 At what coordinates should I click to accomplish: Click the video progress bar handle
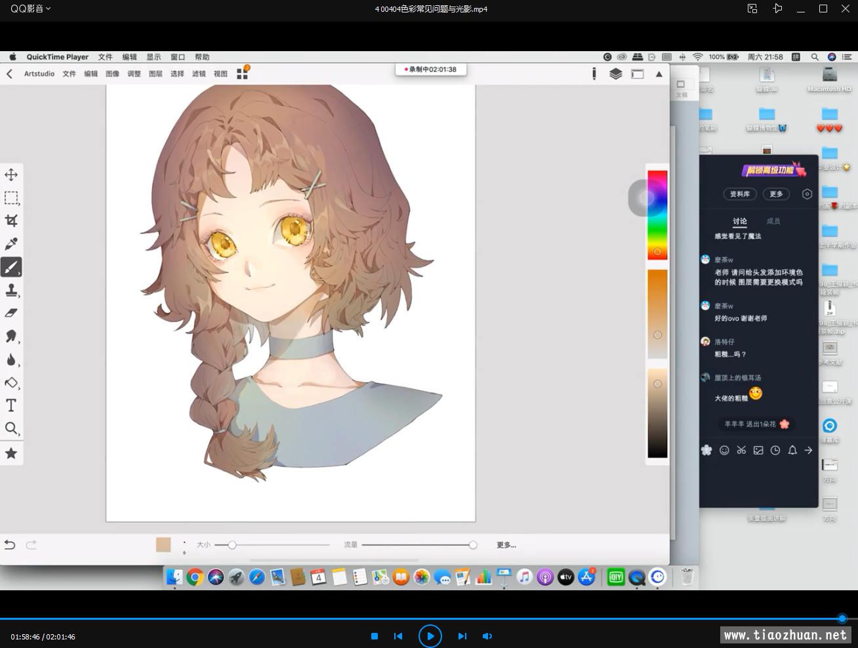(842, 618)
